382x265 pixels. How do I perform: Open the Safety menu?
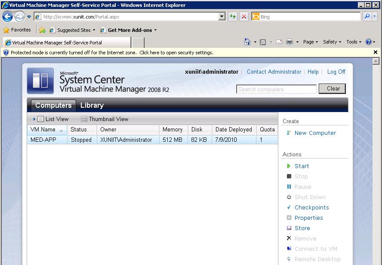coord(332,42)
